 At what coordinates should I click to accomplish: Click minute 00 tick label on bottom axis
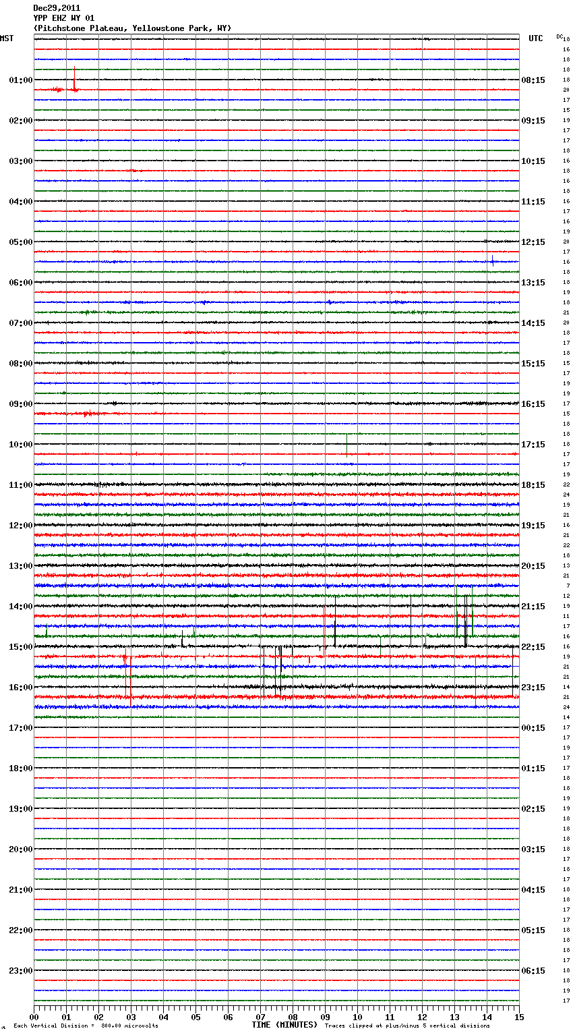[34, 1017]
